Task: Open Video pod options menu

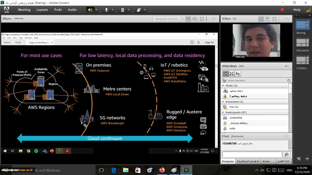Action: tap(287, 19)
